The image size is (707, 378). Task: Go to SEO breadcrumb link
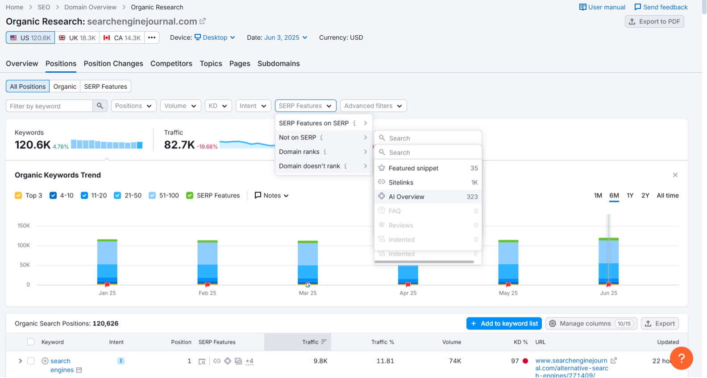pos(44,7)
